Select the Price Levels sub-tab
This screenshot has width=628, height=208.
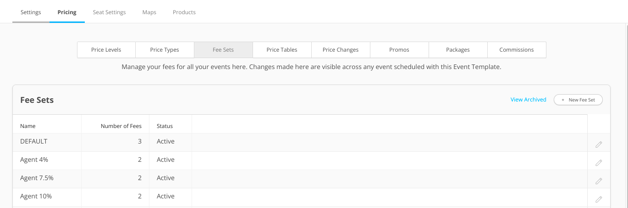106,50
